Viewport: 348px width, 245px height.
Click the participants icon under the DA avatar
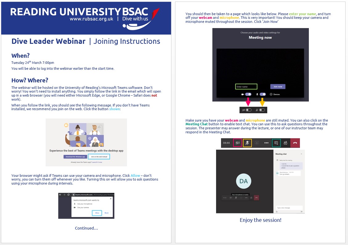(x=251, y=198)
